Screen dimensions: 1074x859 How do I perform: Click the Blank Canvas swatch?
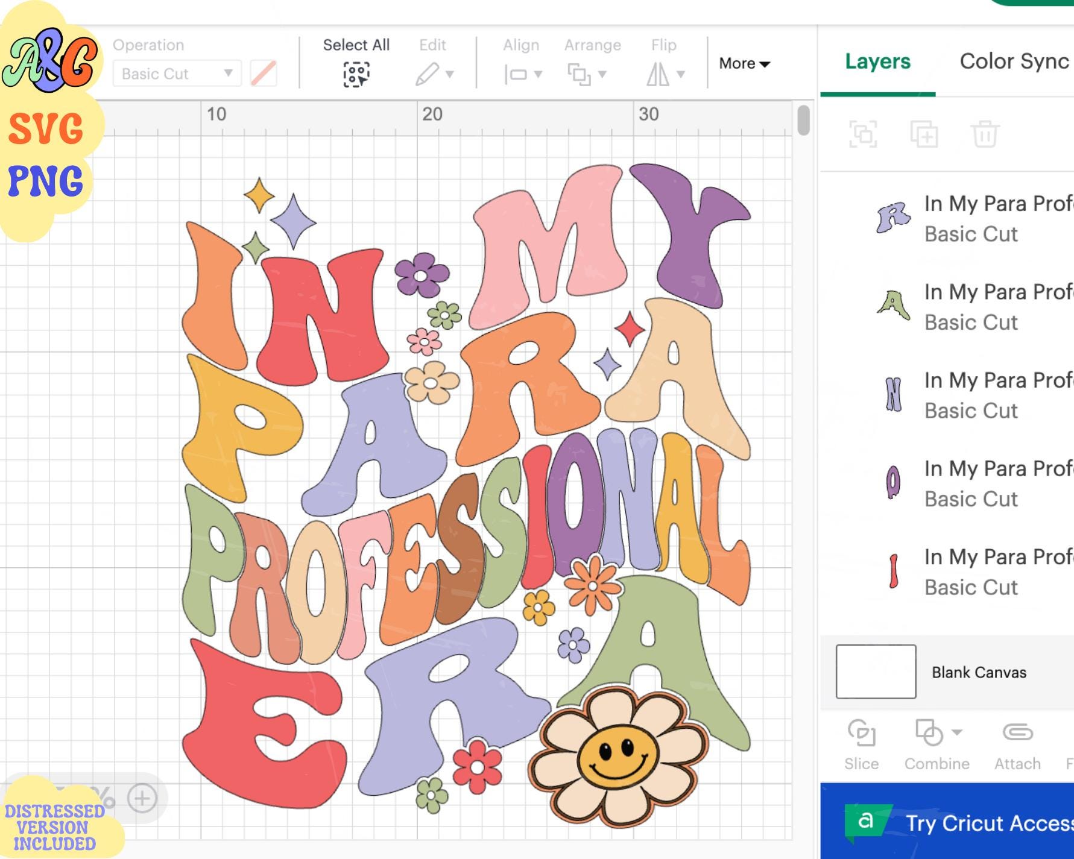[x=876, y=672]
